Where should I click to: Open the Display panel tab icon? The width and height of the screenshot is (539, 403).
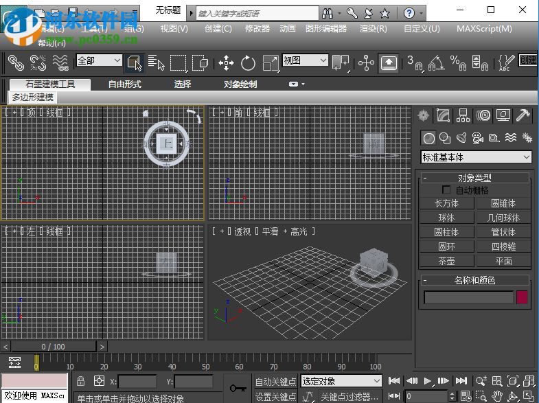click(503, 115)
